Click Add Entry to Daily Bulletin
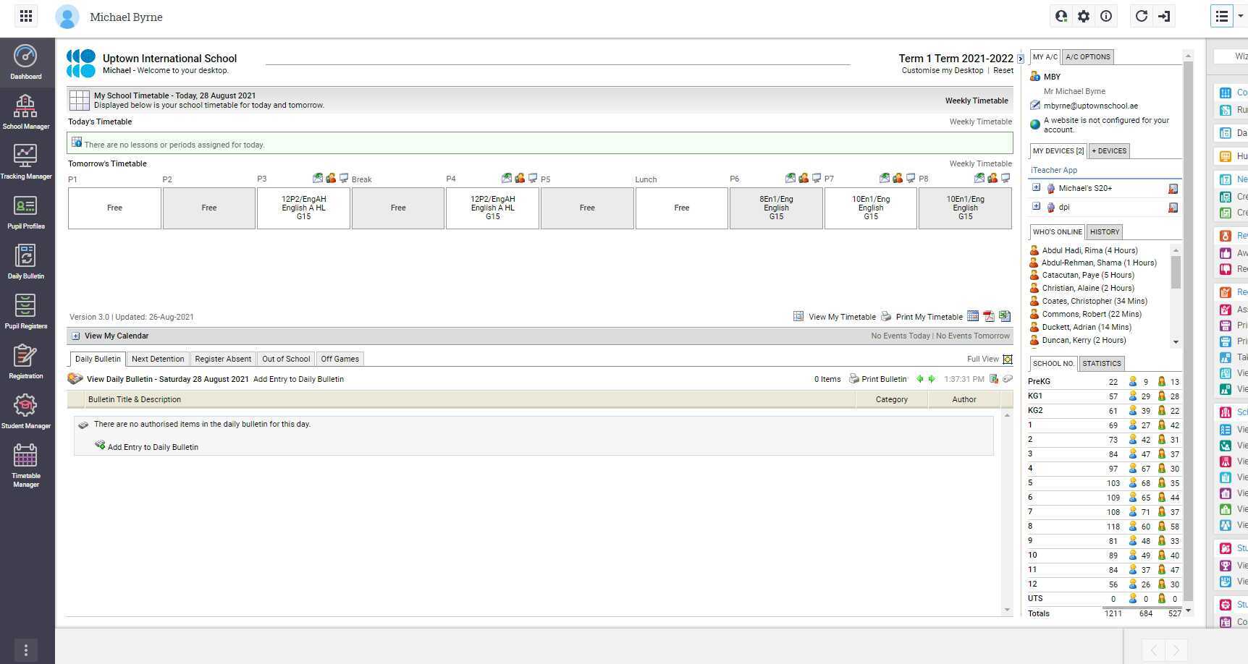Viewport: 1248px width, 664px height. click(153, 447)
